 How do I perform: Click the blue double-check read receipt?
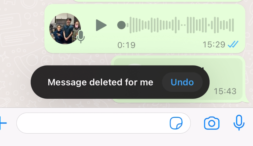click(233, 44)
